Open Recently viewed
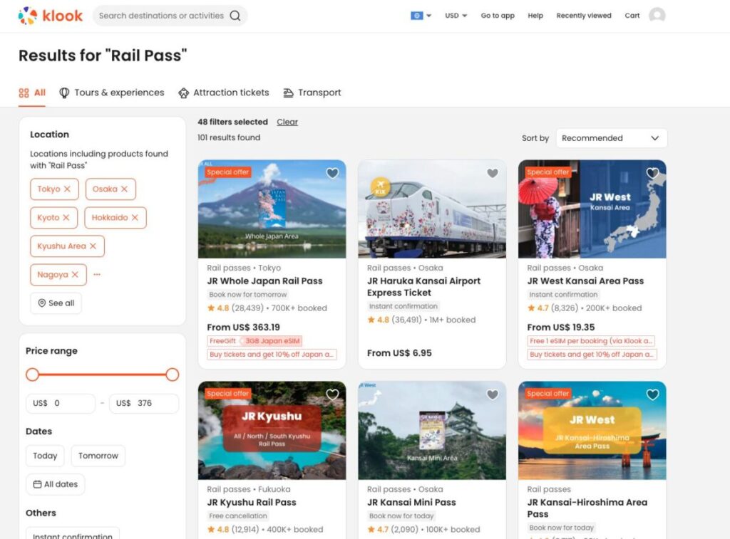 click(584, 16)
